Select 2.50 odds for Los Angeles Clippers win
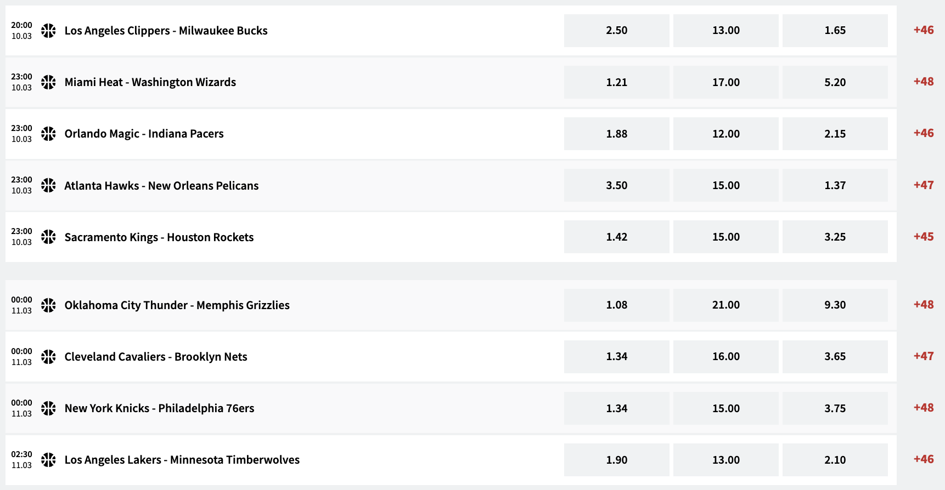 pyautogui.click(x=616, y=31)
